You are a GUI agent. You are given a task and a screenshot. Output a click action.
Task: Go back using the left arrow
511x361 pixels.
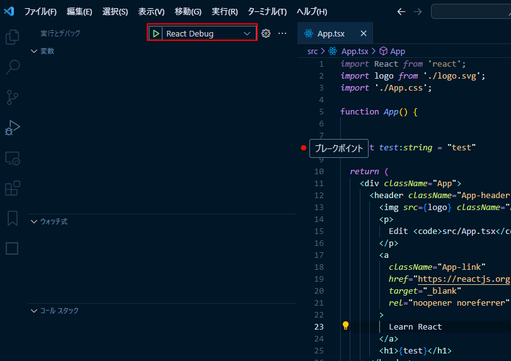(x=401, y=12)
